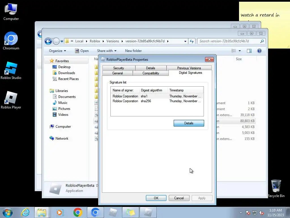Switch to Chromium in the taskbar
290x218 pixels.
pos(95,212)
